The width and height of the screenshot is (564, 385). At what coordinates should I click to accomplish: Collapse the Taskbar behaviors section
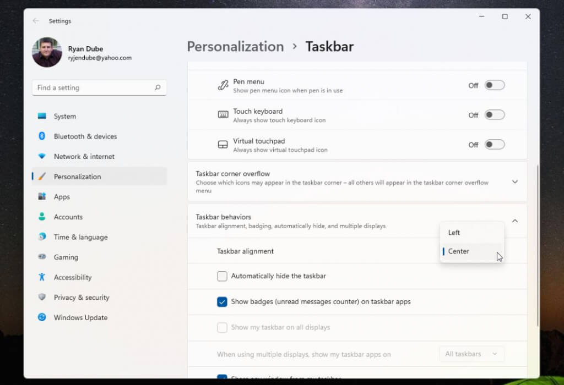click(514, 221)
